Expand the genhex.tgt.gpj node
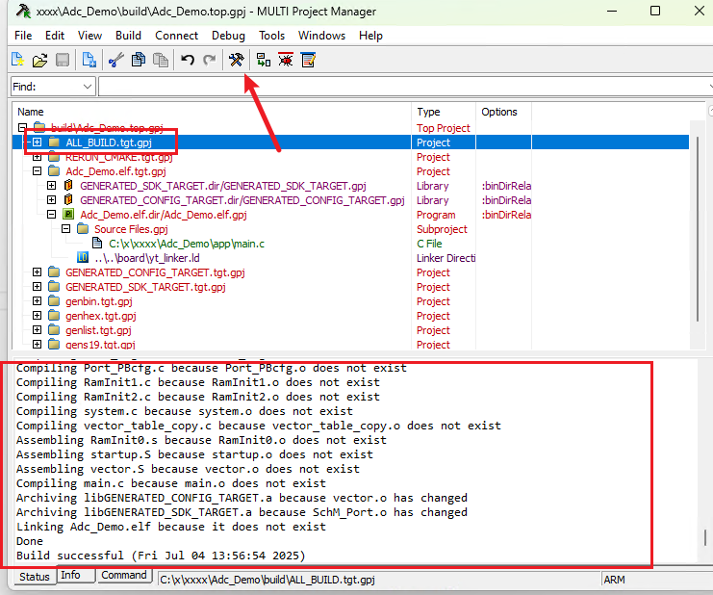Image resolution: width=713 pixels, height=595 pixels. point(37,315)
